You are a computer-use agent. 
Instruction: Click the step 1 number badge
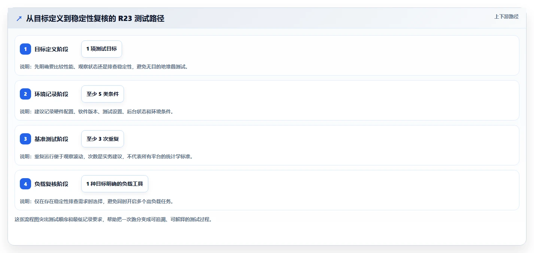pos(25,49)
